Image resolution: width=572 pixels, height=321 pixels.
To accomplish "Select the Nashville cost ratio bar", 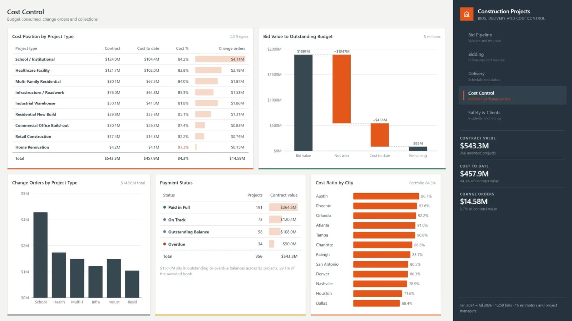I will [x=380, y=284].
